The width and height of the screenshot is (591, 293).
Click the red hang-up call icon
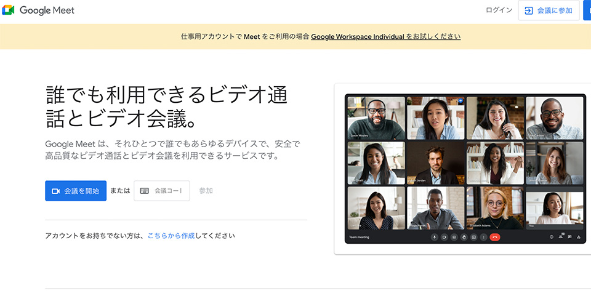coord(495,237)
